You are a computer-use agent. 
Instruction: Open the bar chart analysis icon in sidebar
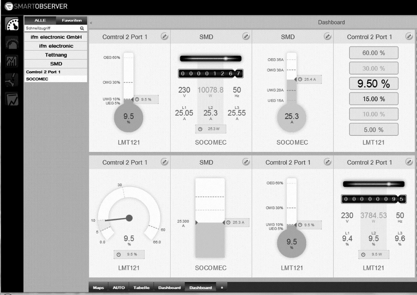(12, 61)
